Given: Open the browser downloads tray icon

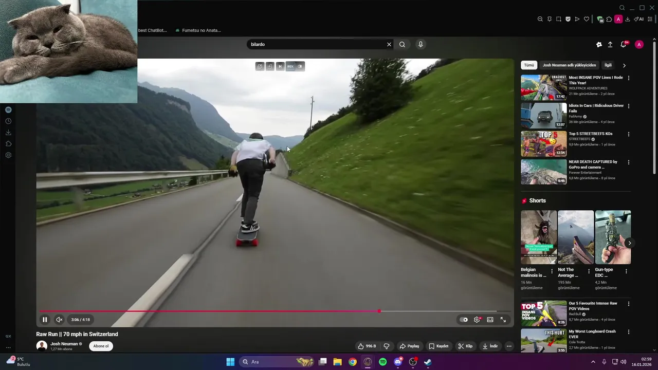Looking at the screenshot, I should pyautogui.click(x=628, y=19).
